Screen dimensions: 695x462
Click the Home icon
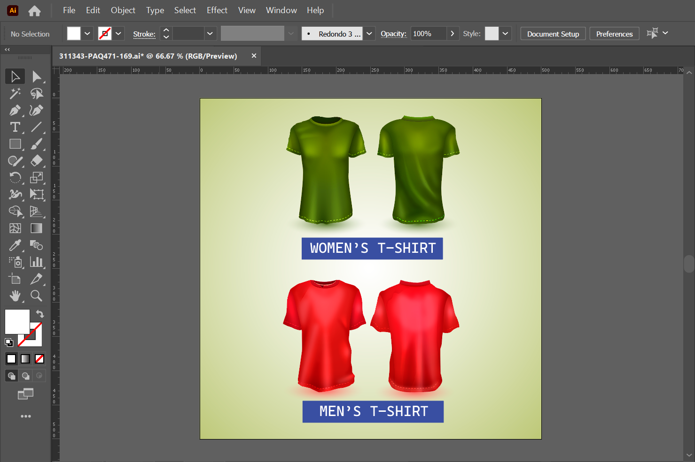[x=34, y=10]
